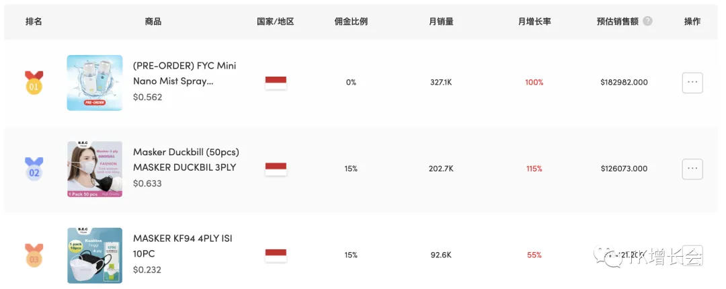
Task: Open the Masker Duckbill product thumbnail
Action: pos(95,169)
